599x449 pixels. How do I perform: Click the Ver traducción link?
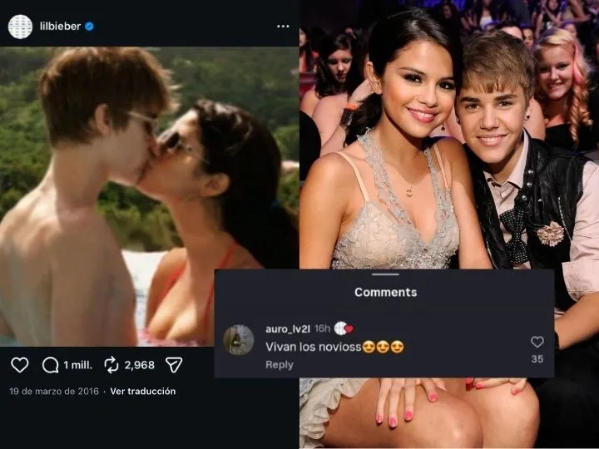[143, 391]
